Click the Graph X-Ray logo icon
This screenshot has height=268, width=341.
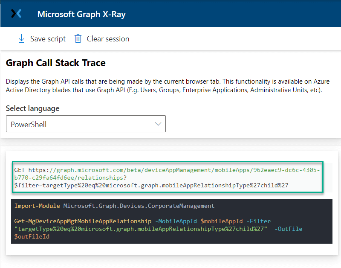pyautogui.click(x=16, y=14)
